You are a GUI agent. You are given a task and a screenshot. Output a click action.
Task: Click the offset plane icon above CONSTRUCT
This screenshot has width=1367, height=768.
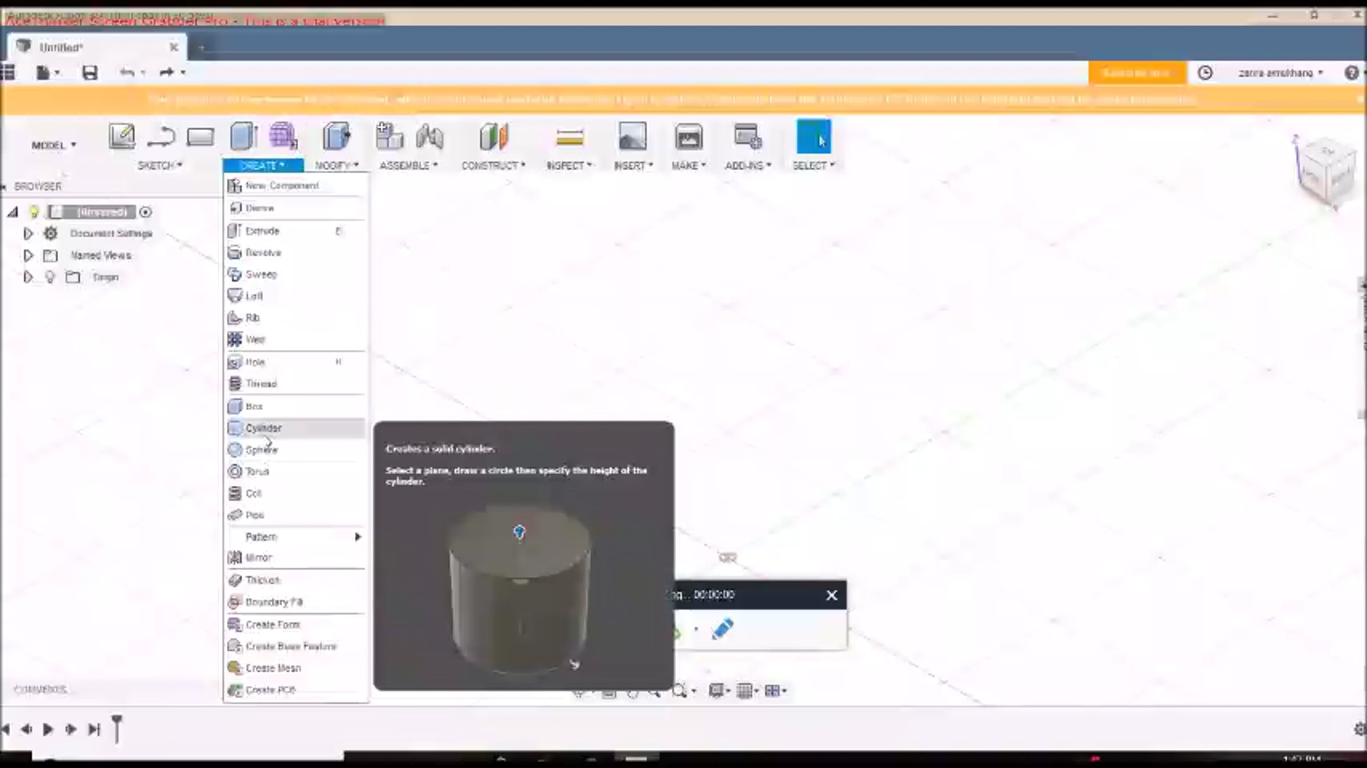point(493,137)
